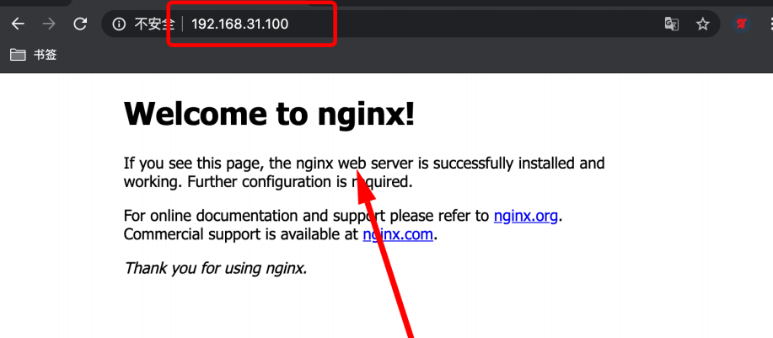Open the red extension icon in toolbar
Image resolution: width=773 pixels, height=338 pixels.
pyautogui.click(x=742, y=24)
